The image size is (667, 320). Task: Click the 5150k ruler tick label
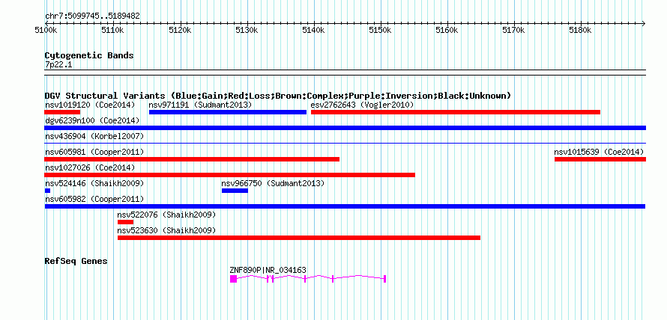pyautogui.click(x=380, y=31)
